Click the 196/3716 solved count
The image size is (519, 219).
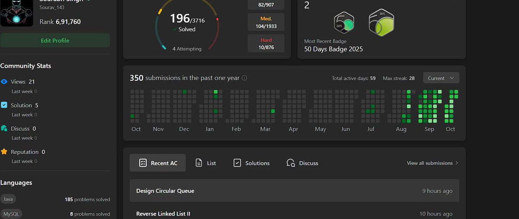187,19
